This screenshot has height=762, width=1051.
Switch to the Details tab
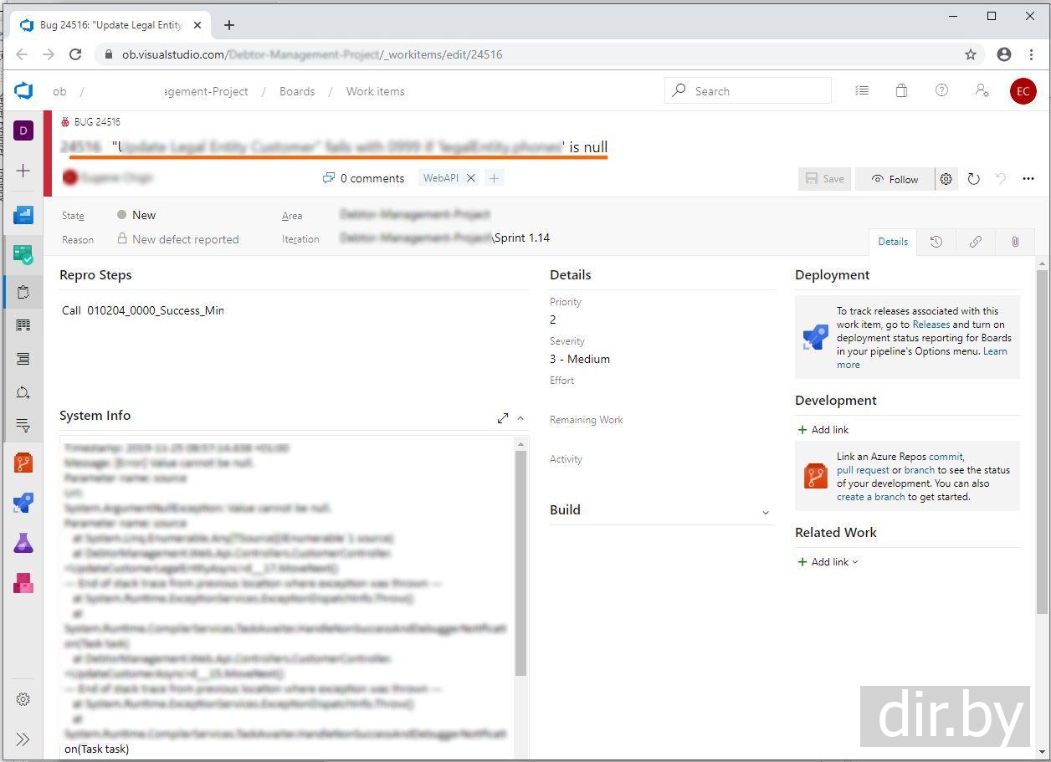click(893, 242)
